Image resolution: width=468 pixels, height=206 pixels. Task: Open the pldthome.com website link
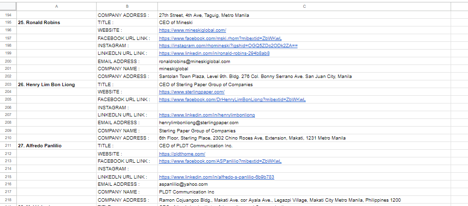click(x=182, y=154)
